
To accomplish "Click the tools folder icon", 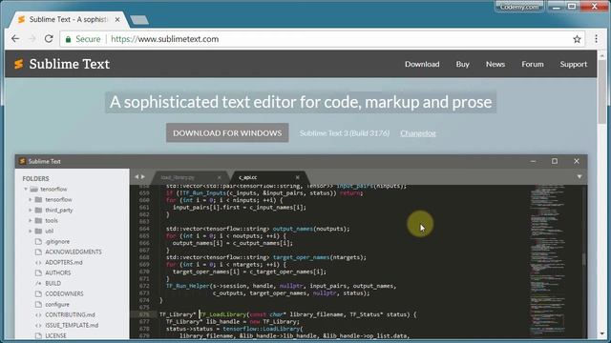I will pyautogui.click(x=38, y=220).
